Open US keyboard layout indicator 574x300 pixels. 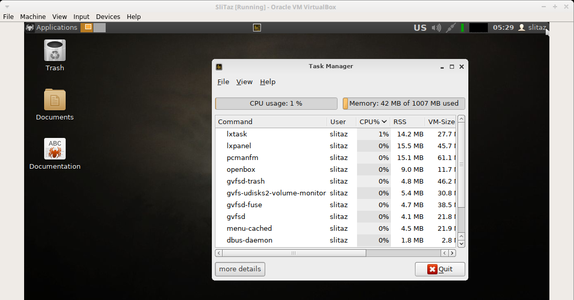tap(420, 28)
